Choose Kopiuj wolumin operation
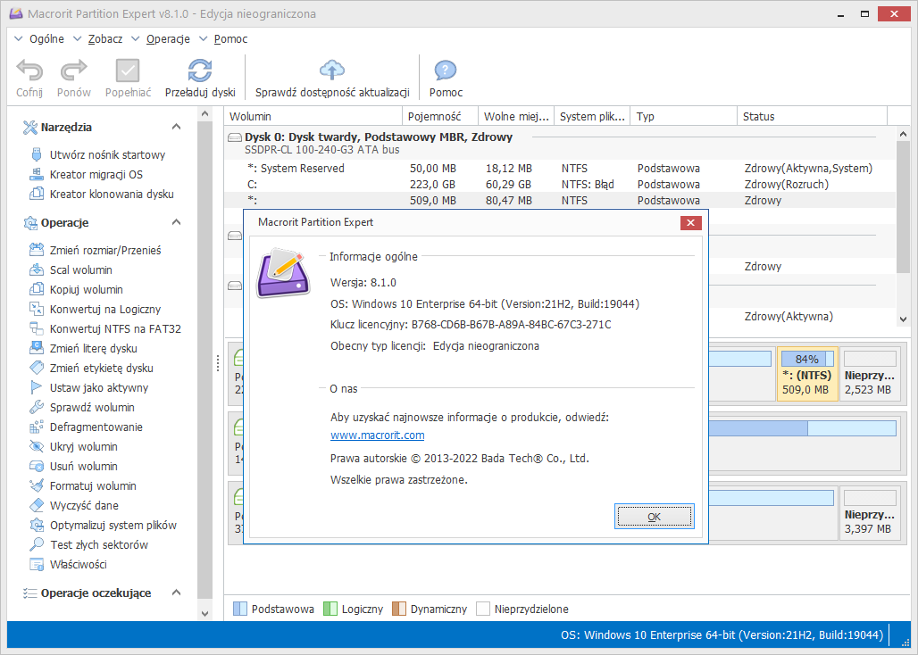The height and width of the screenshot is (655, 918). [86, 289]
